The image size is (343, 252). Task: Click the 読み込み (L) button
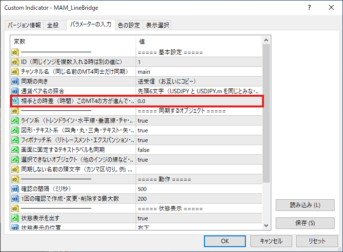(x=305, y=205)
